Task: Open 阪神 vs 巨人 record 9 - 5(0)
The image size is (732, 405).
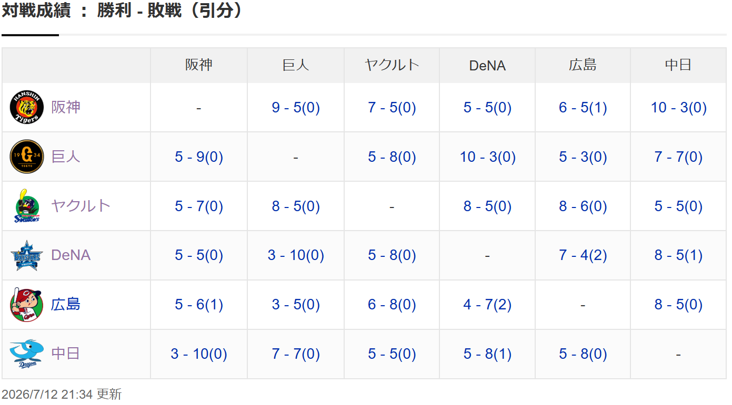Action: click(296, 108)
